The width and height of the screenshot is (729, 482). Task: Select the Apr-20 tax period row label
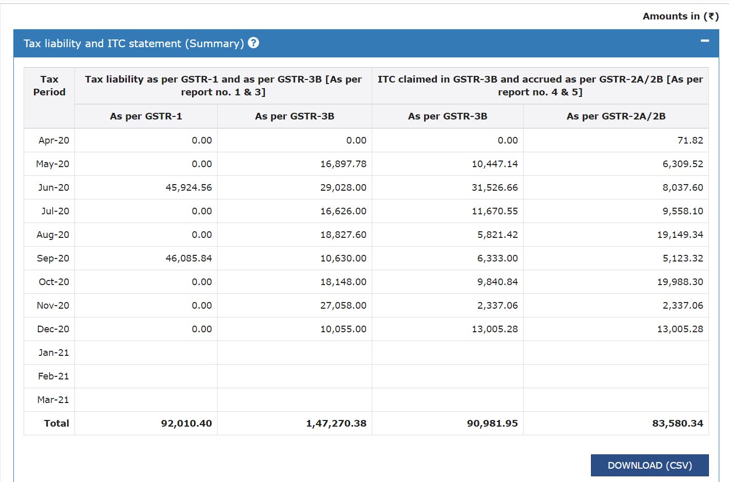tap(53, 140)
